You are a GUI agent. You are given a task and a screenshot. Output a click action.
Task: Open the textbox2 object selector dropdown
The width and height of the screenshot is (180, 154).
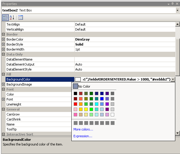coord(177,10)
